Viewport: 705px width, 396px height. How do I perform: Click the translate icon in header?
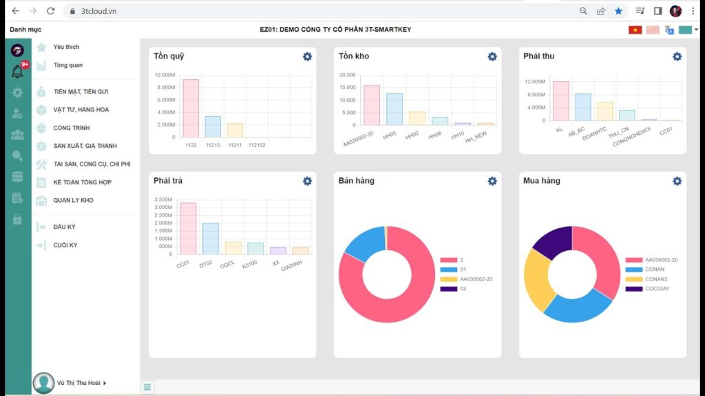tap(669, 30)
